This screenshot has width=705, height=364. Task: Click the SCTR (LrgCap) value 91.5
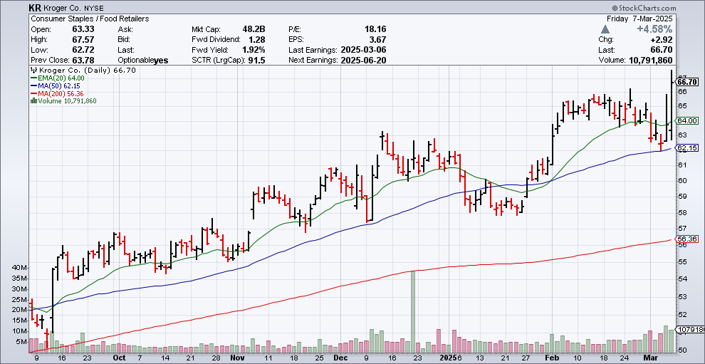257,61
